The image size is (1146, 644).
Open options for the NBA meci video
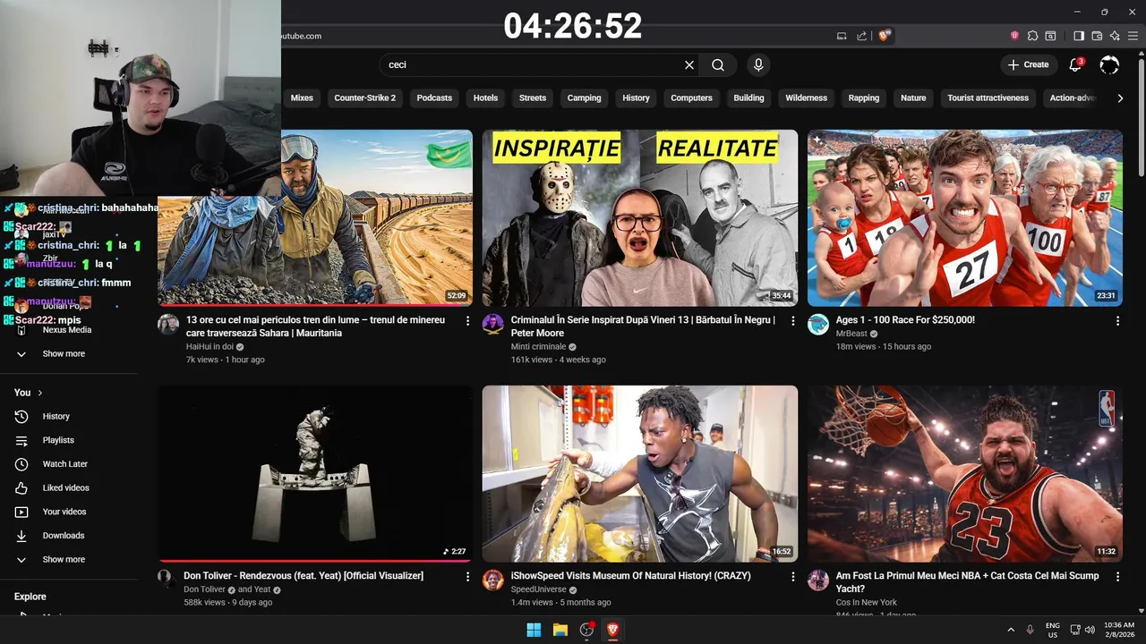point(1117,577)
